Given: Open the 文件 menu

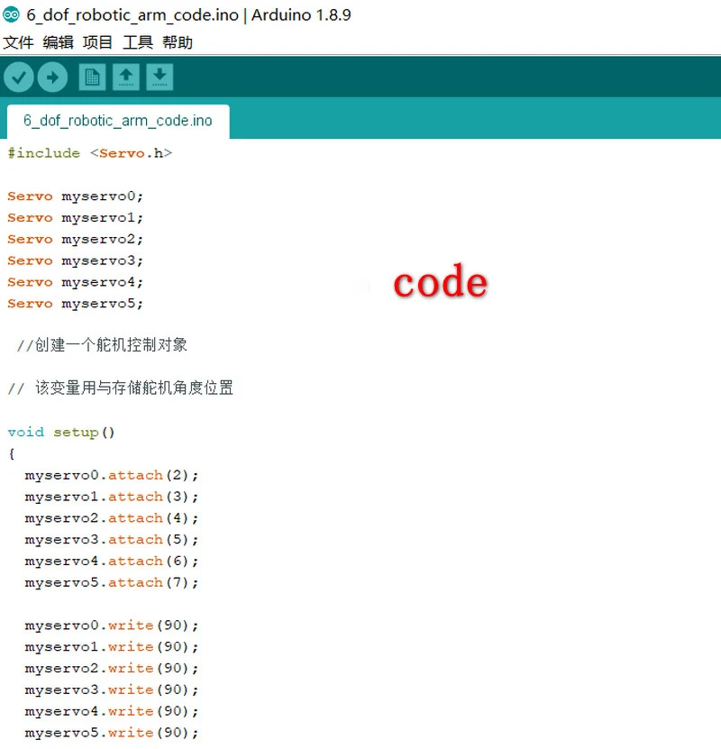Looking at the screenshot, I should (x=18, y=42).
